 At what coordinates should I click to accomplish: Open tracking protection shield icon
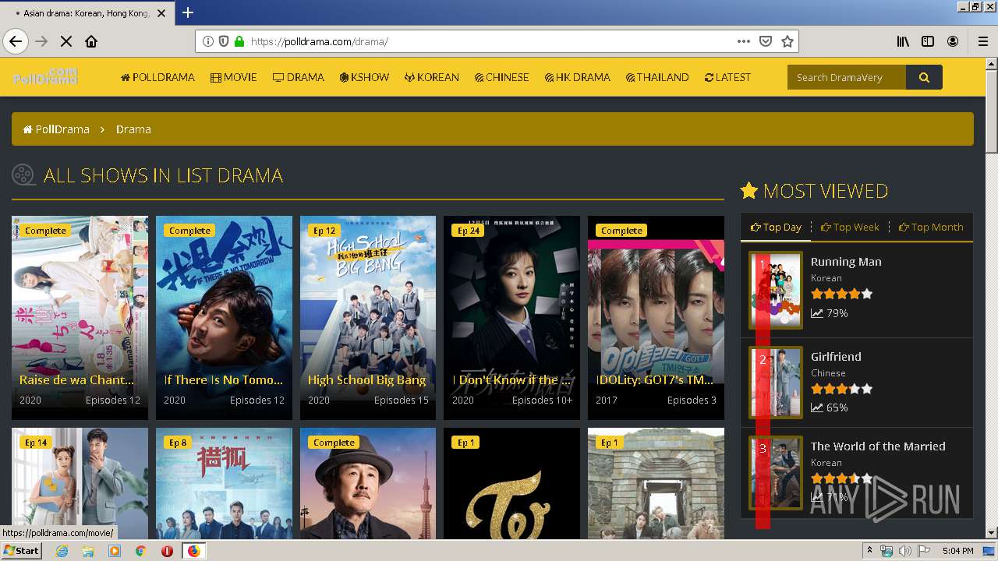pos(224,41)
